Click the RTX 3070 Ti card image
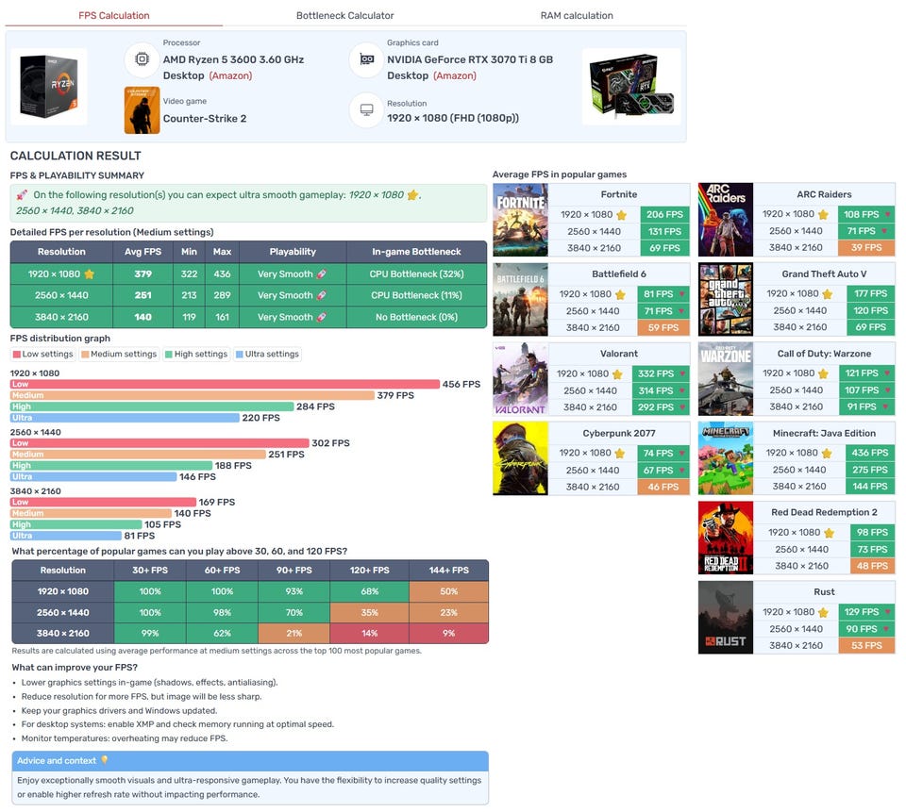906x812 pixels. [x=631, y=87]
